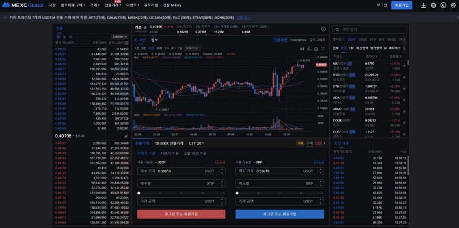The image size is (459, 228).
Task: Switch to the 정보 tab
Action: [155, 40]
